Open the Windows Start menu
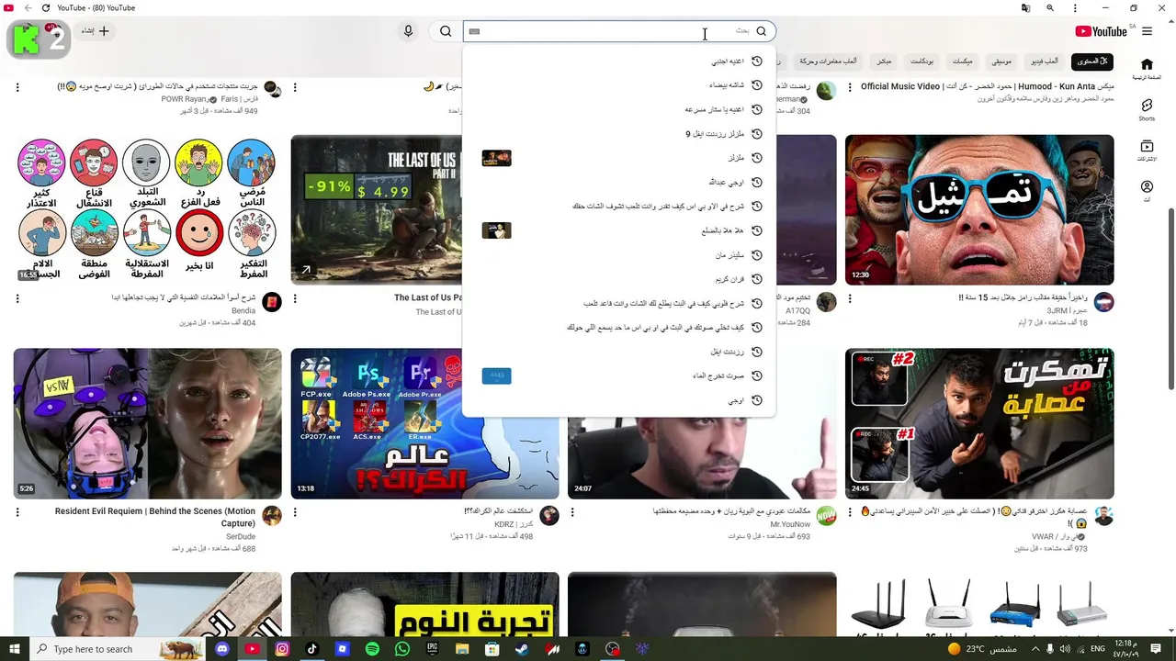Screen dimensions: 1176x661 point(14,649)
